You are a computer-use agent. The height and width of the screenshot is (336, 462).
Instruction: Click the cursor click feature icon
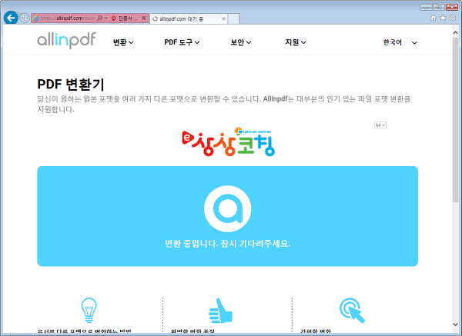click(x=352, y=311)
